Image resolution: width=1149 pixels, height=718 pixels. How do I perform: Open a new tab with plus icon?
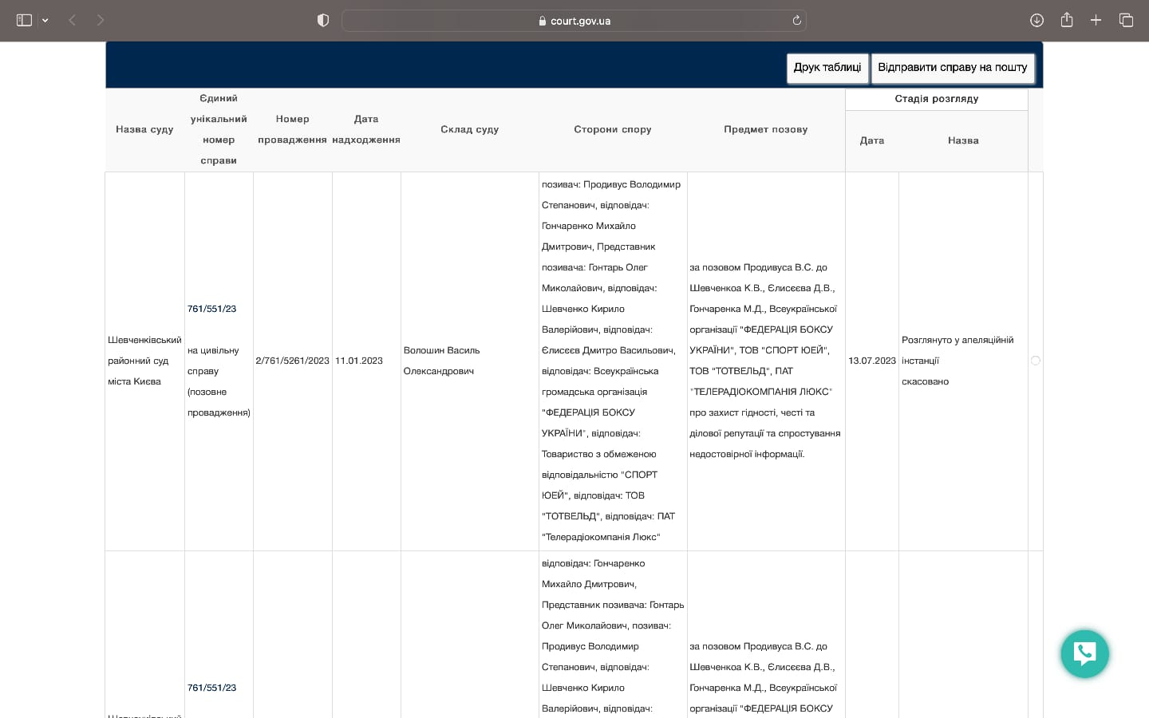pyautogui.click(x=1096, y=20)
